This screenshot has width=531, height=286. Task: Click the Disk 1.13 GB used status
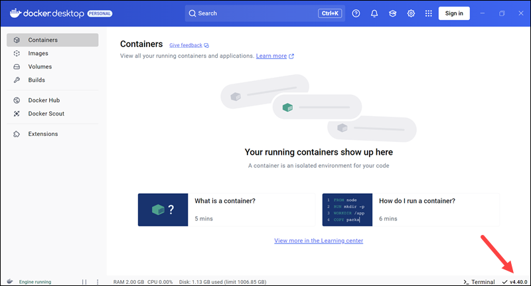point(222,282)
